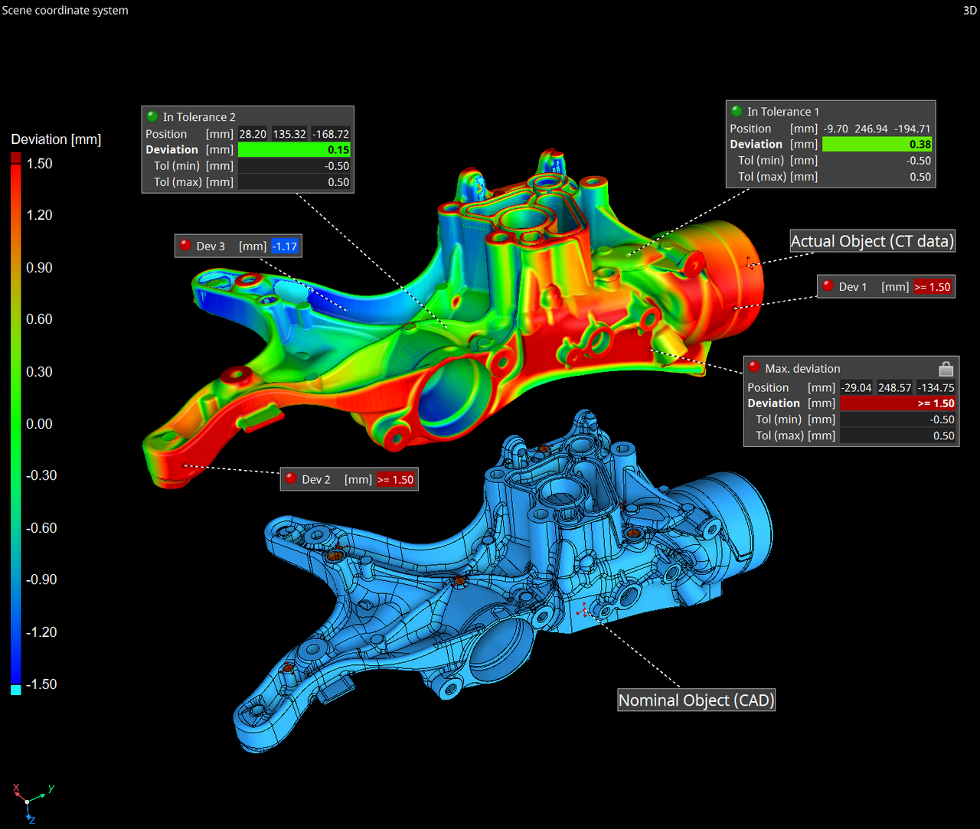Click the >= 1.50 value on Dev 1
Image resolution: width=980 pixels, height=829 pixels.
pos(933,287)
